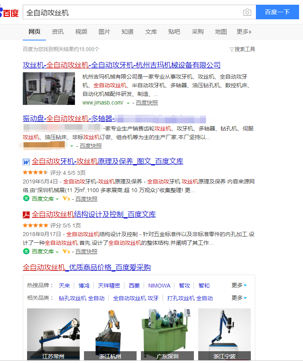The height and width of the screenshot is (363, 303).
Task: Click the camera image-search icon
Action: click(247, 12)
